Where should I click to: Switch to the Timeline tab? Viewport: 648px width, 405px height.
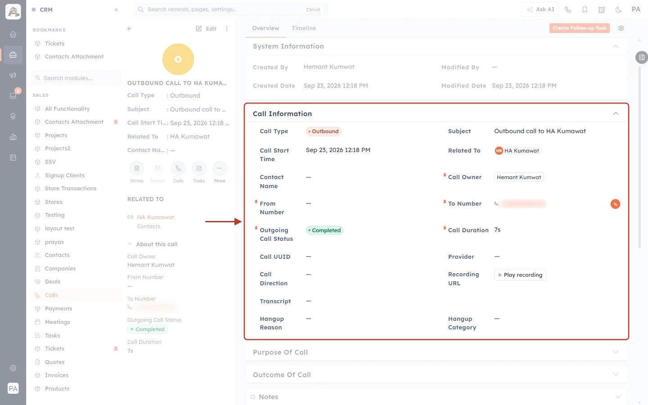[304, 28]
